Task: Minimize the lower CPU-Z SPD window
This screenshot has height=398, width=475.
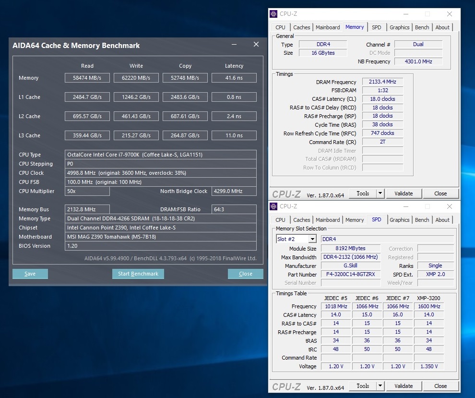Action: (406, 206)
